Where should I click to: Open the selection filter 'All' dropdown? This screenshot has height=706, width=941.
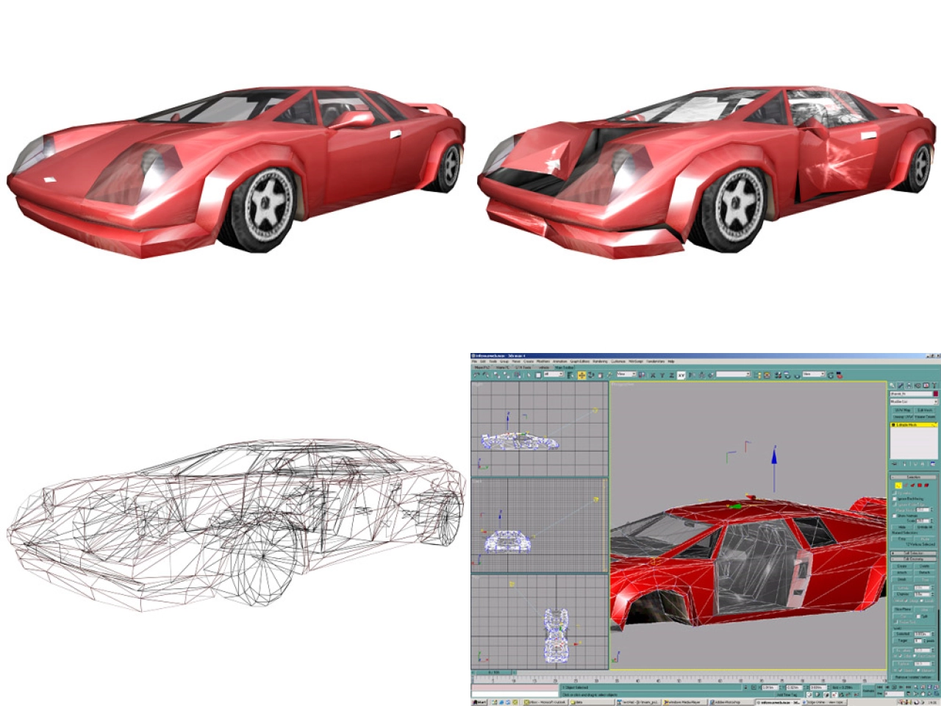pyautogui.click(x=554, y=374)
